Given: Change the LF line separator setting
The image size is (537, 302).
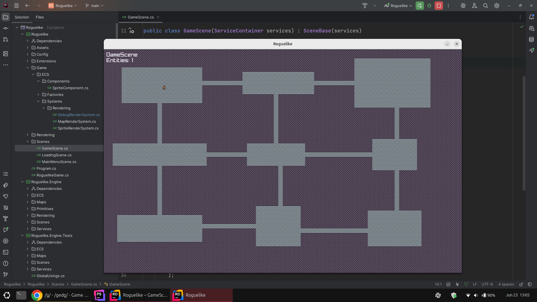Looking at the screenshot, I should pyautogui.click(x=475, y=284).
